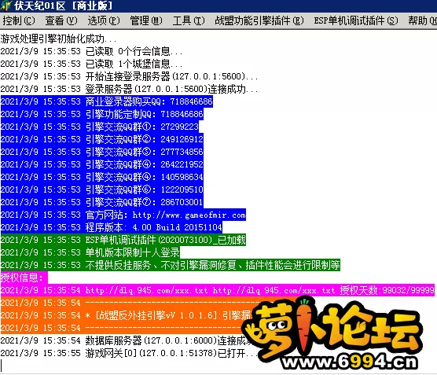
Task: Select the ESP单机调试插件 已加载 line
Action: (x=123, y=240)
